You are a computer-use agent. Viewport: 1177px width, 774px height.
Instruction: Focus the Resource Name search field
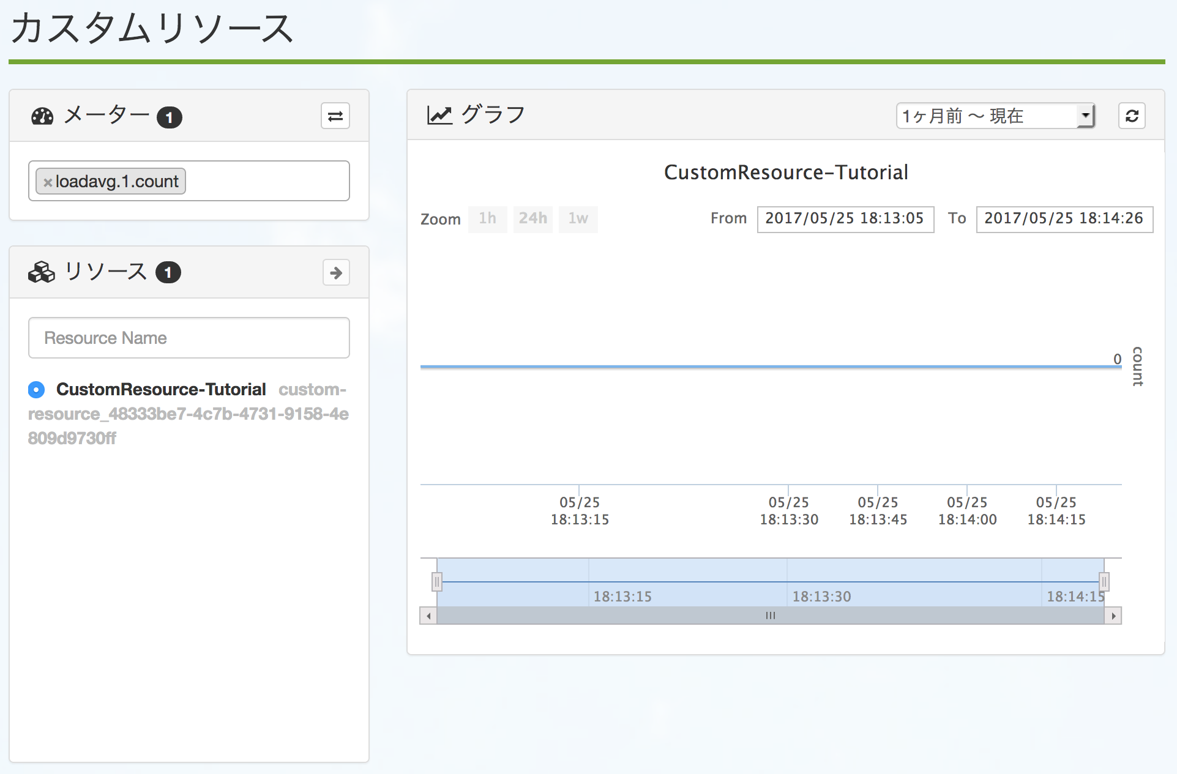[189, 338]
